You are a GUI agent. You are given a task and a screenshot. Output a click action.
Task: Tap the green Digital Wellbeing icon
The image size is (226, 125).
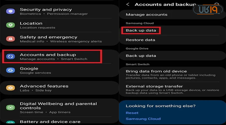click(x=11, y=107)
